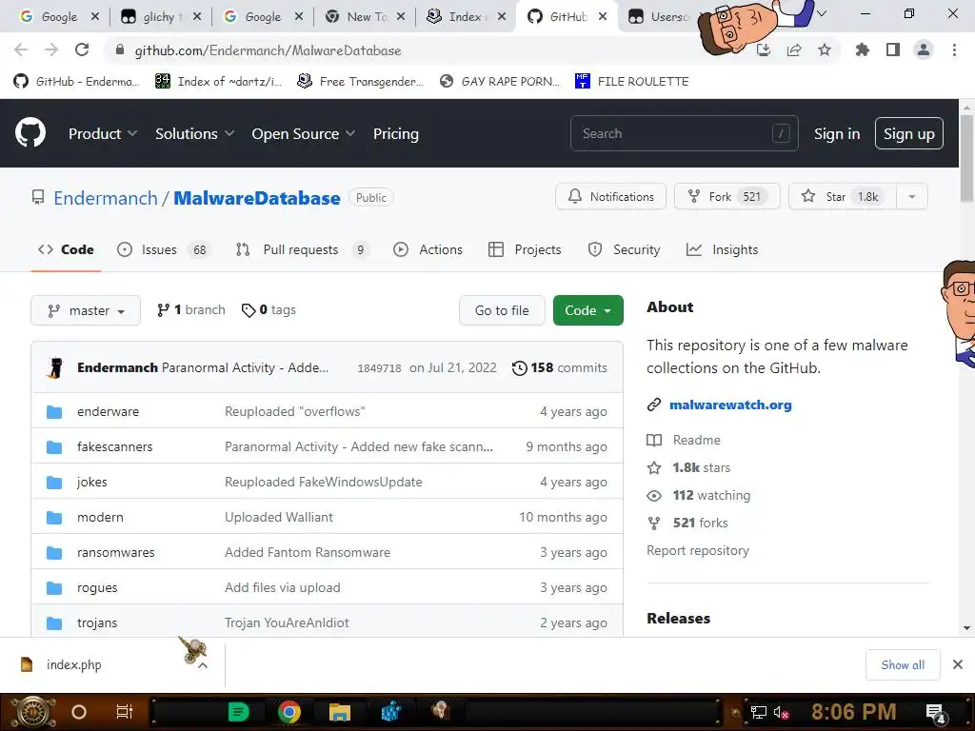Click the muted volume tray icon
This screenshot has width=975, height=731.
click(781, 712)
